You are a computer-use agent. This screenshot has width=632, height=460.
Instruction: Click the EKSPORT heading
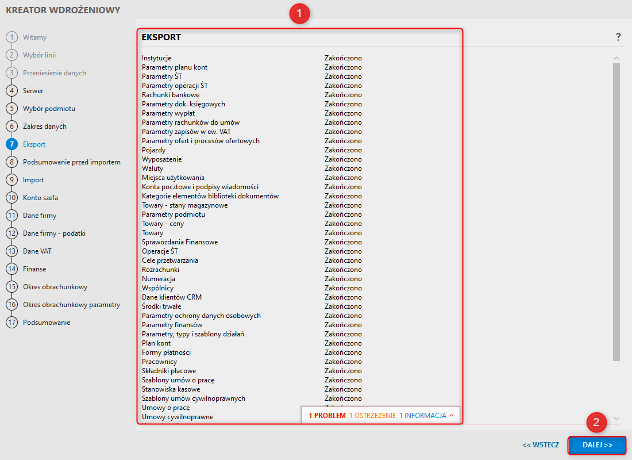(x=161, y=37)
